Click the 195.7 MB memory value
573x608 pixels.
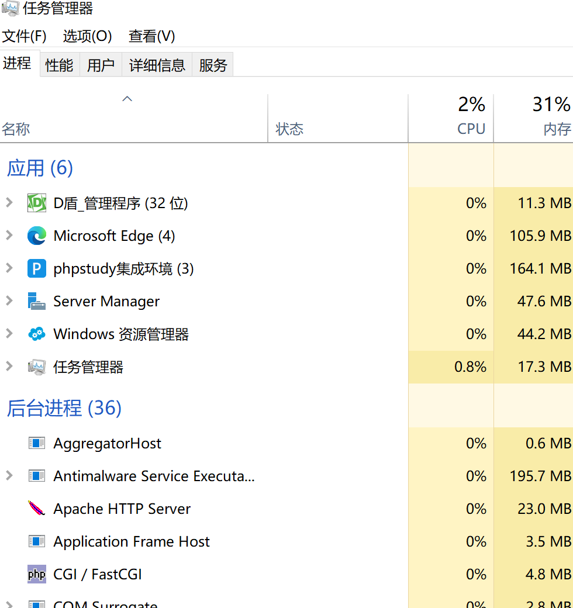coord(540,476)
